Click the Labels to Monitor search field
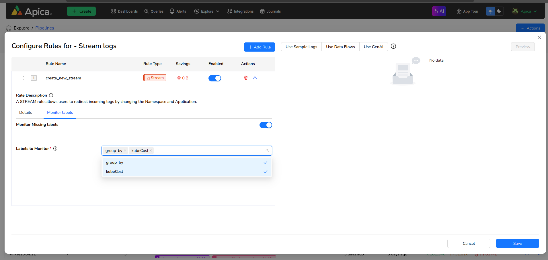This screenshot has width=548, height=260. pos(209,150)
